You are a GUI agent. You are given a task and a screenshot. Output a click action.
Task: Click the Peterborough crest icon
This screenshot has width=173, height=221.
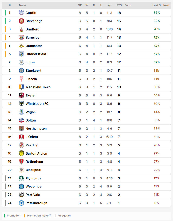(x=21, y=203)
